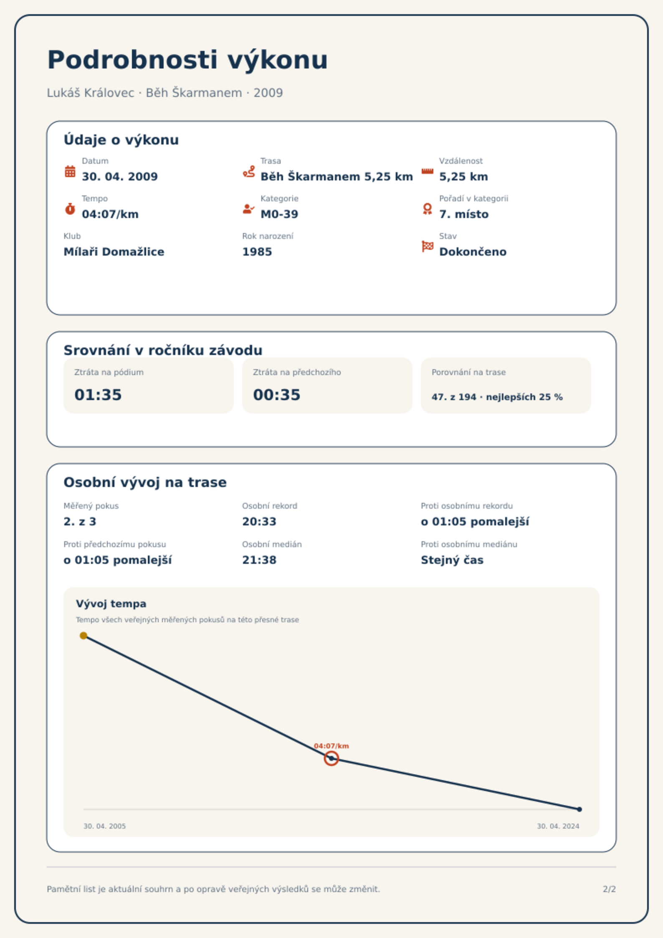Viewport: 663px width, 938px height.
Task: Select the highlighted 04:07/km chart point
Action: pyautogui.click(x=331, y=758)
